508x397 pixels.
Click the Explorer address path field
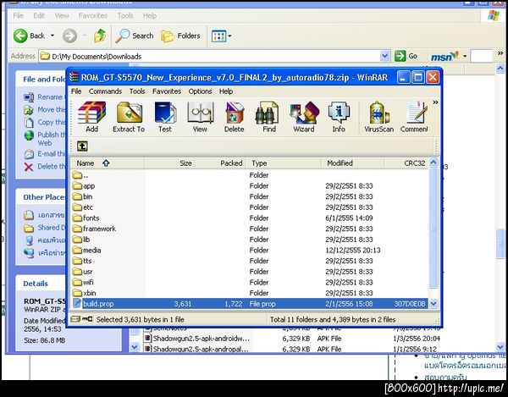coord(209,57)
